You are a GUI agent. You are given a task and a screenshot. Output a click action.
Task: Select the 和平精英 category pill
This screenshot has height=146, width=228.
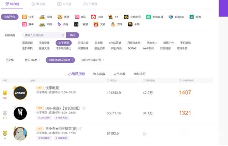click(x=63, y=43)
